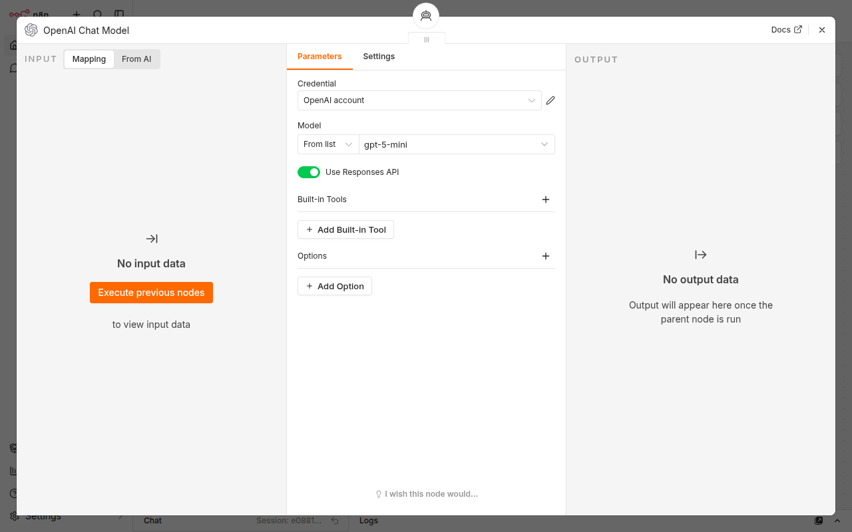Open the From list mode dropdown
This screenshot has height=532, width=852.
tap(328, 144)
